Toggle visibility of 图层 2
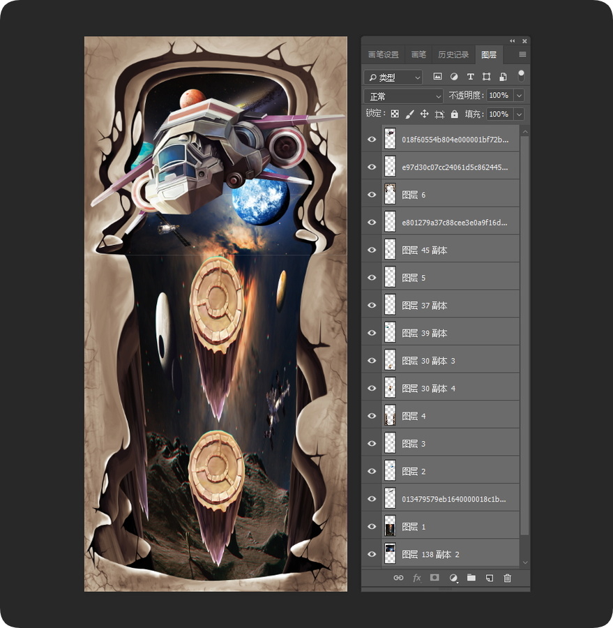Image resolution: width=613 pixels, height=628 pixels. pyautogui.click(x=372, y=471)
